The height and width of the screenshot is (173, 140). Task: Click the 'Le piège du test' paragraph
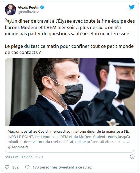(69, 49)
